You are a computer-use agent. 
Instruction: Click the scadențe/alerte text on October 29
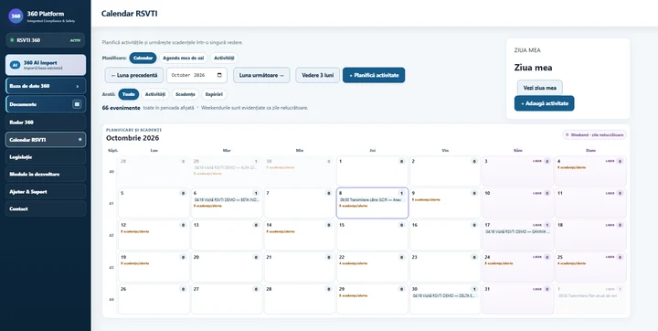click(354, 295)
